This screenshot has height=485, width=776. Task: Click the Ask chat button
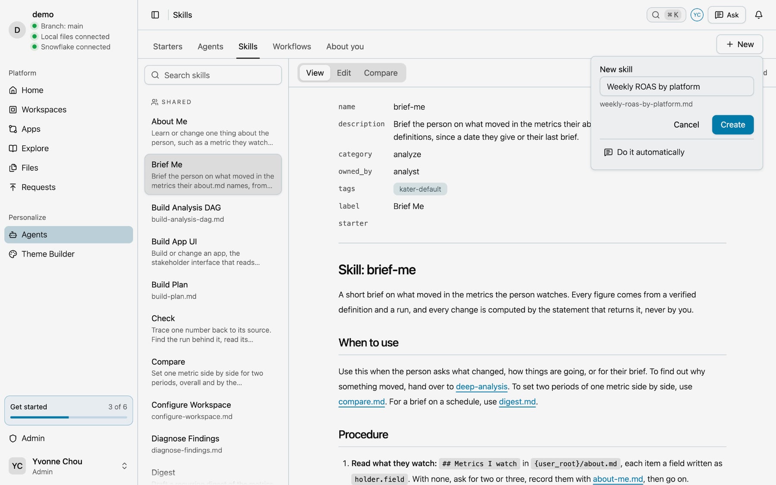coord(726,15)
